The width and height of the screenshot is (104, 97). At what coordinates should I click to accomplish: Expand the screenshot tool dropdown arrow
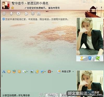tap(45, 72)
